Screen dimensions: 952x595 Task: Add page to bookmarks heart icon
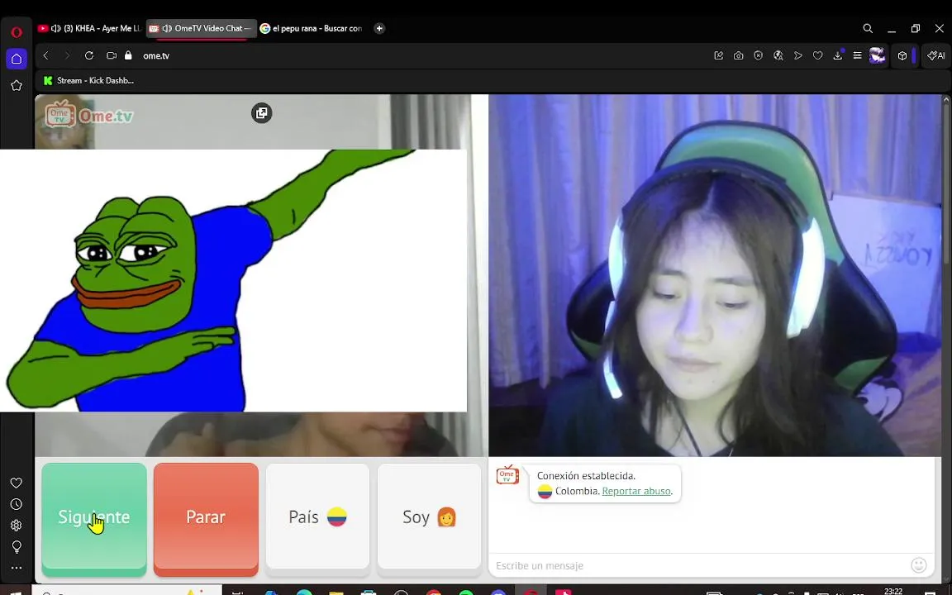(818, 55)
